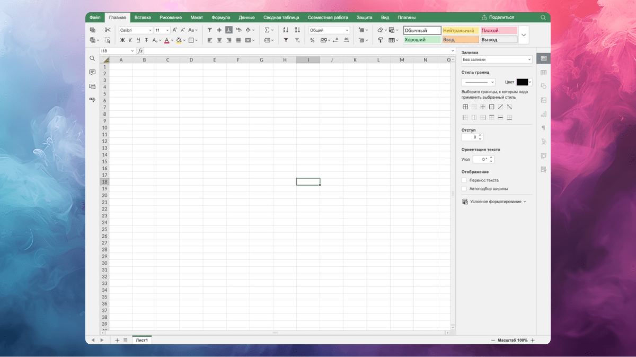This screenshot has height=357, width=636.
Task: Click the cell name box I18
Action: (118, 51)
